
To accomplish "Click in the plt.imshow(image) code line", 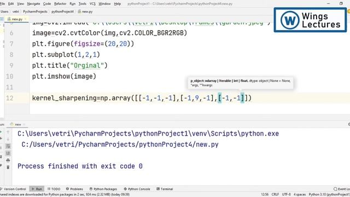I will (x=64, y=77).
